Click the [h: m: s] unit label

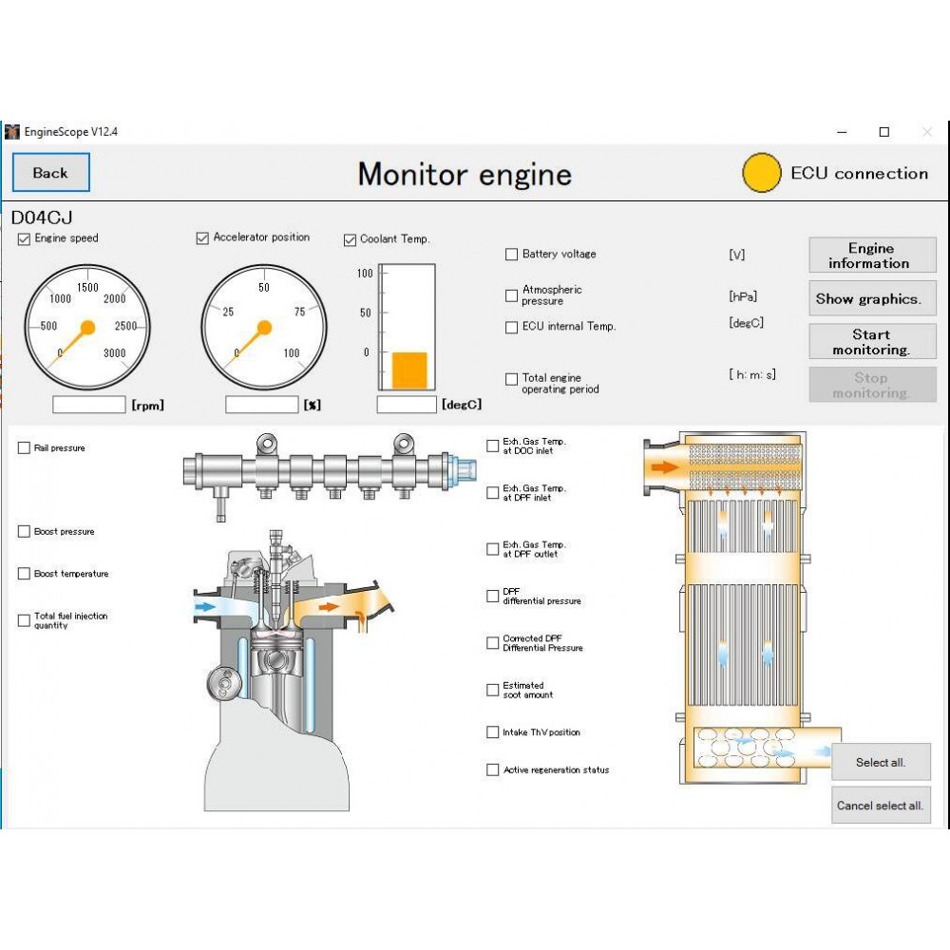(751, 374)
